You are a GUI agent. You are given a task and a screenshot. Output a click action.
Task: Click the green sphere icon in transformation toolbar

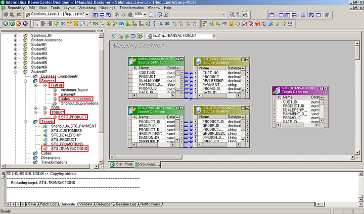coord(277,23)
